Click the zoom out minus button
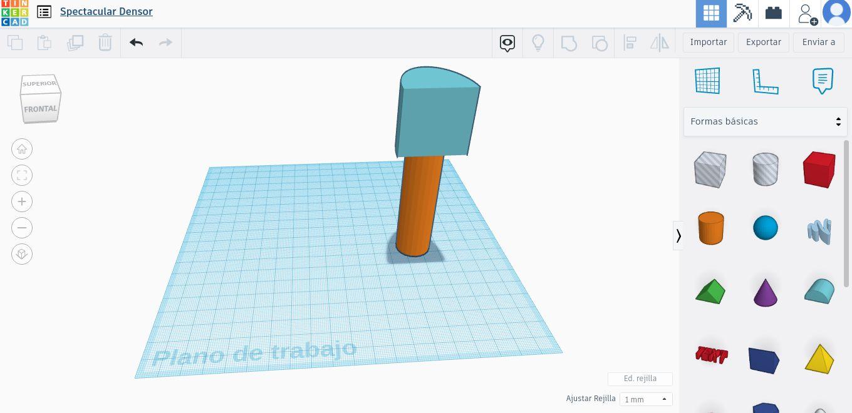This screenshot has width=852, height=413. coord(22,228)
